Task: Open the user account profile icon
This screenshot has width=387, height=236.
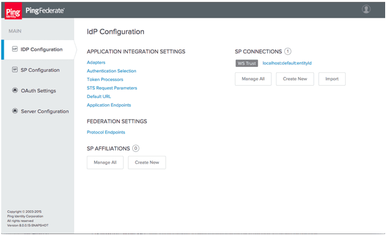Action: coord(366,9)
